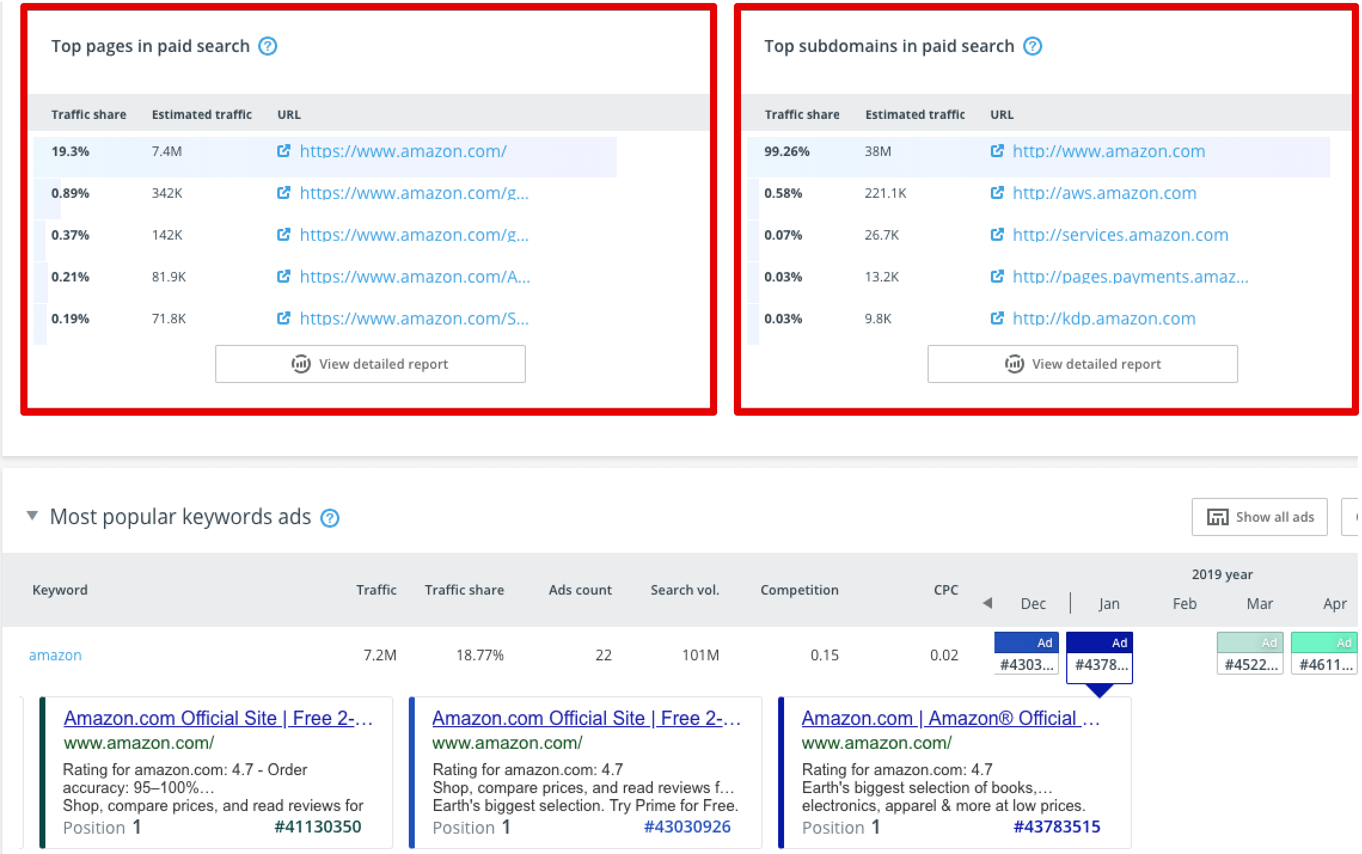Open http://aws.amazon.com subdomain link
Viewport: 1362px width, 854px height.
[x=1104, y=193]
